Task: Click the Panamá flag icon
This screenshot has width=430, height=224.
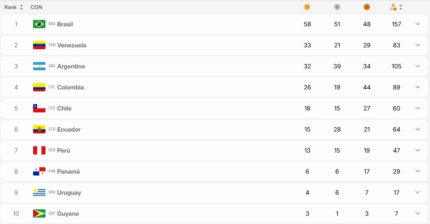Action: coord(39,171)
